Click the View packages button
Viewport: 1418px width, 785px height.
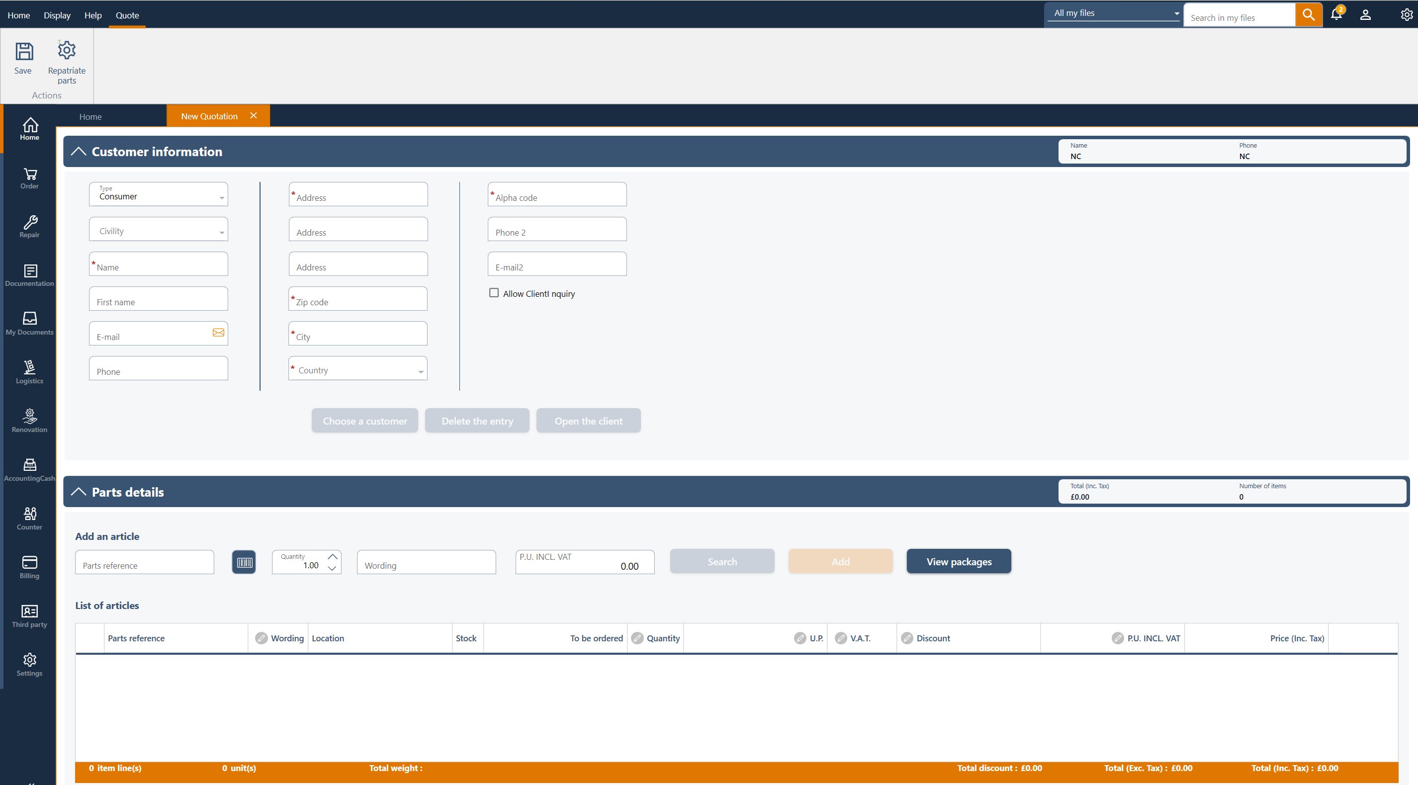[959, 561]
